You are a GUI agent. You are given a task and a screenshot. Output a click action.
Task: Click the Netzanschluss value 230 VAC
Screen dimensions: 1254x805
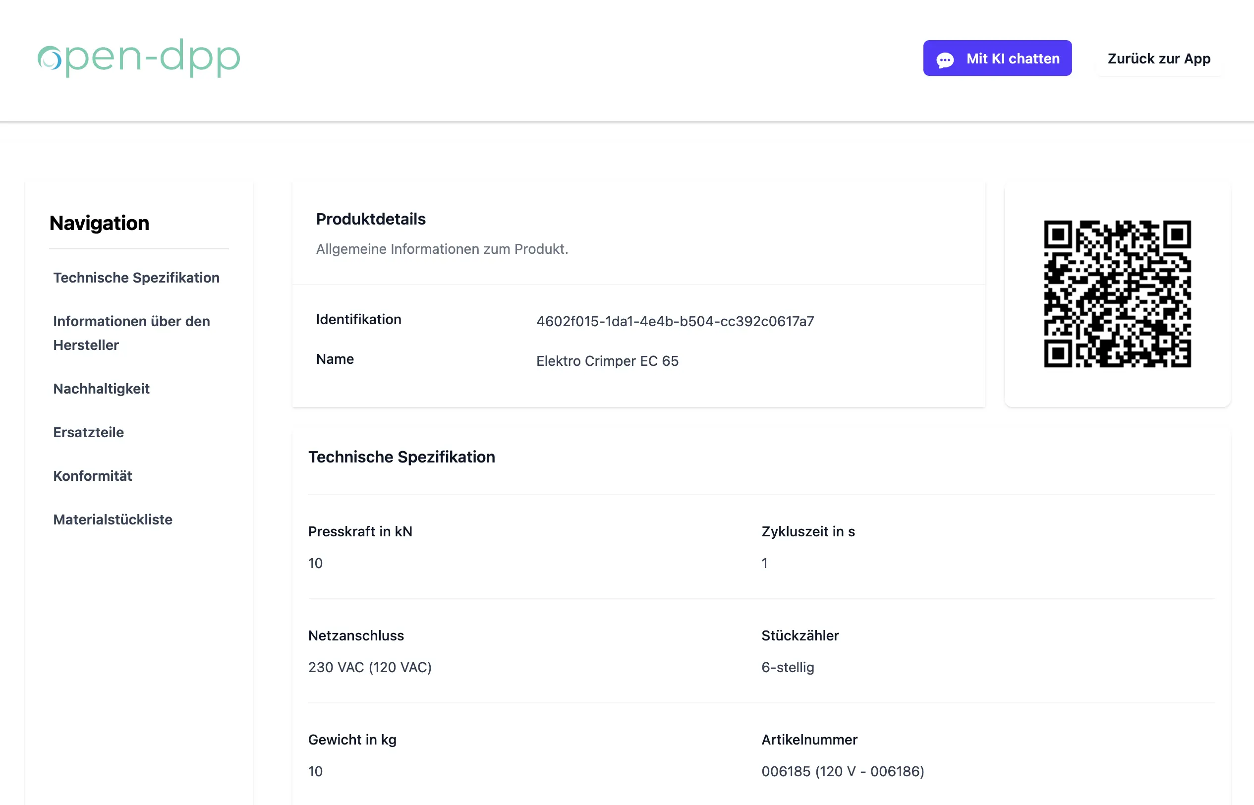[370, 667]
